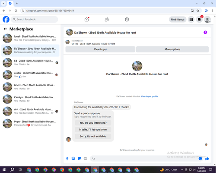Open the Pvpy conversation
The width and height of the screenshot is (216, 173).
pyautogui.click(x=30, y=123)
